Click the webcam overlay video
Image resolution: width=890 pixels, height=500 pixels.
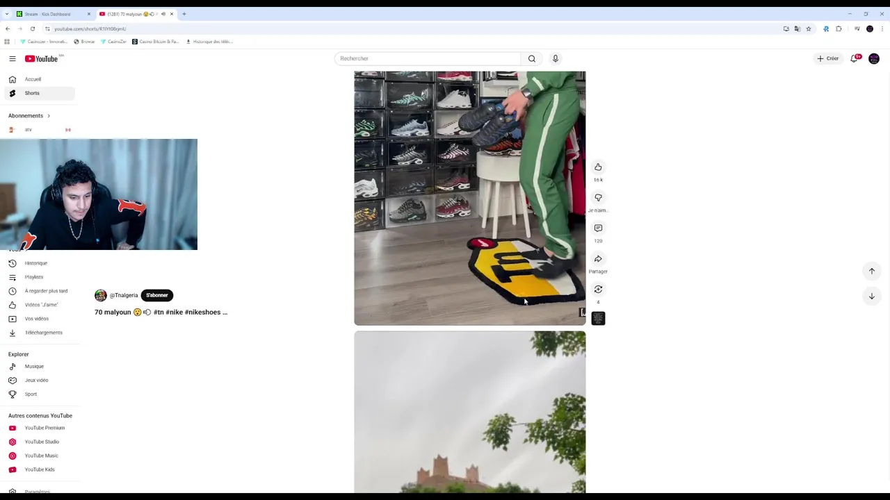99,194
